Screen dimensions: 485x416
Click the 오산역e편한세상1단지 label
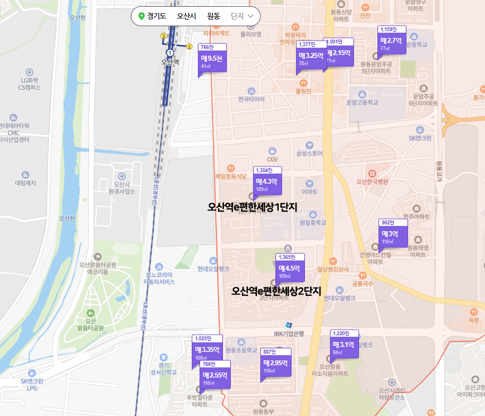click(x=252, y=207)
